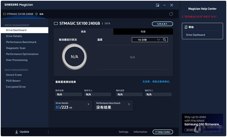Click the Samsung SSD firmware banner
This screenshot has width=227, height=137.
(x=202, y=123)
